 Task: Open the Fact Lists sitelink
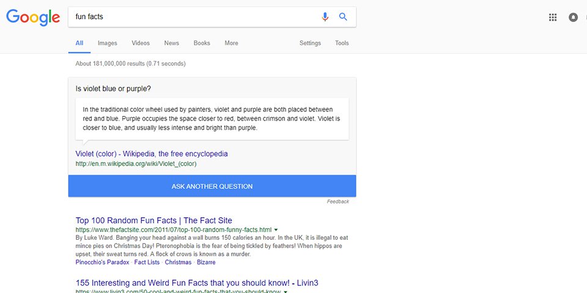click(x=147, y=262)
